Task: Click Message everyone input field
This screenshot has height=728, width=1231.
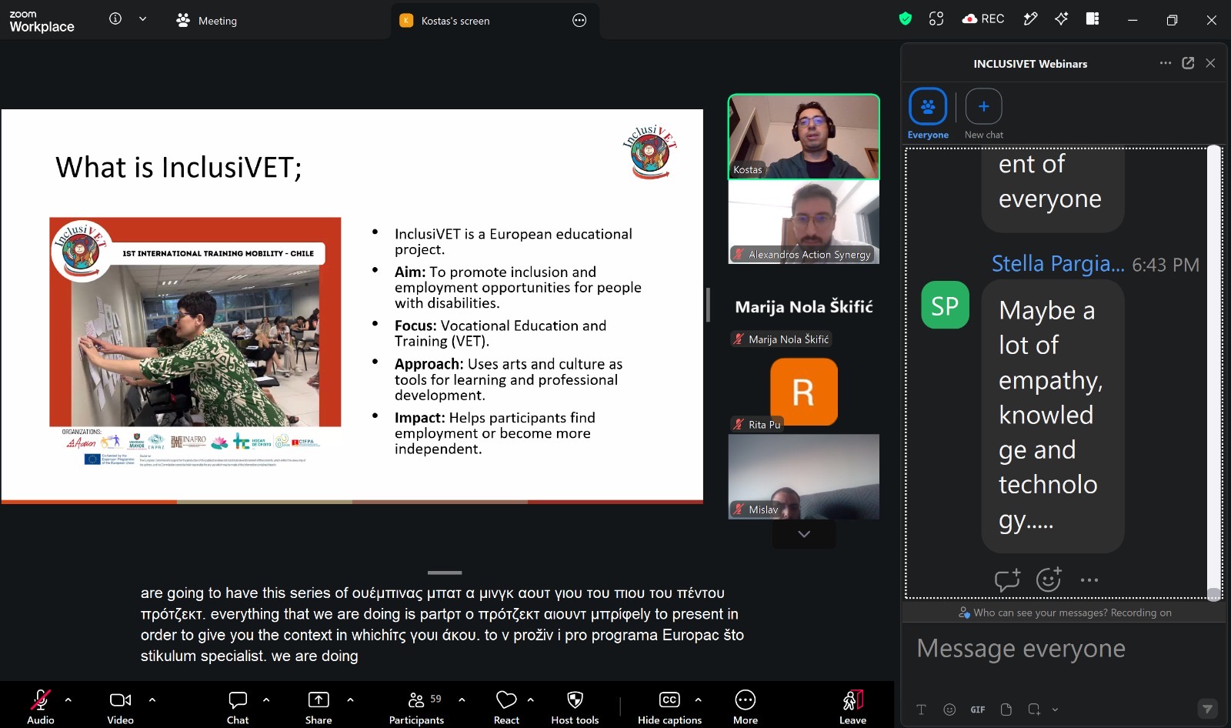Action: click(1064, 649)
